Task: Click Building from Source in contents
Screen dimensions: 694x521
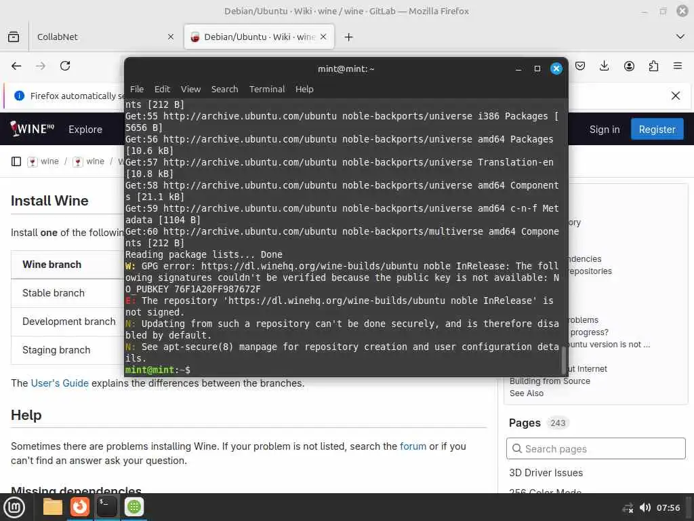Action: coord(550,381)
